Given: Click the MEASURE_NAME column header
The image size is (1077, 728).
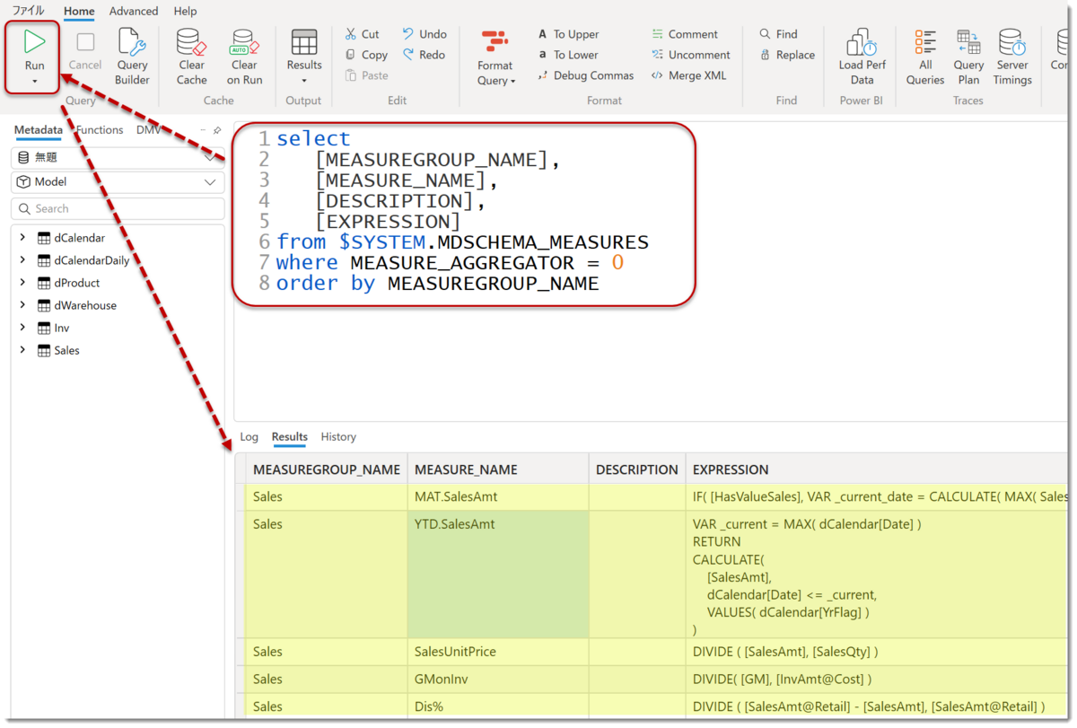Looking at the screenshot, I should [x=498, y=469].
